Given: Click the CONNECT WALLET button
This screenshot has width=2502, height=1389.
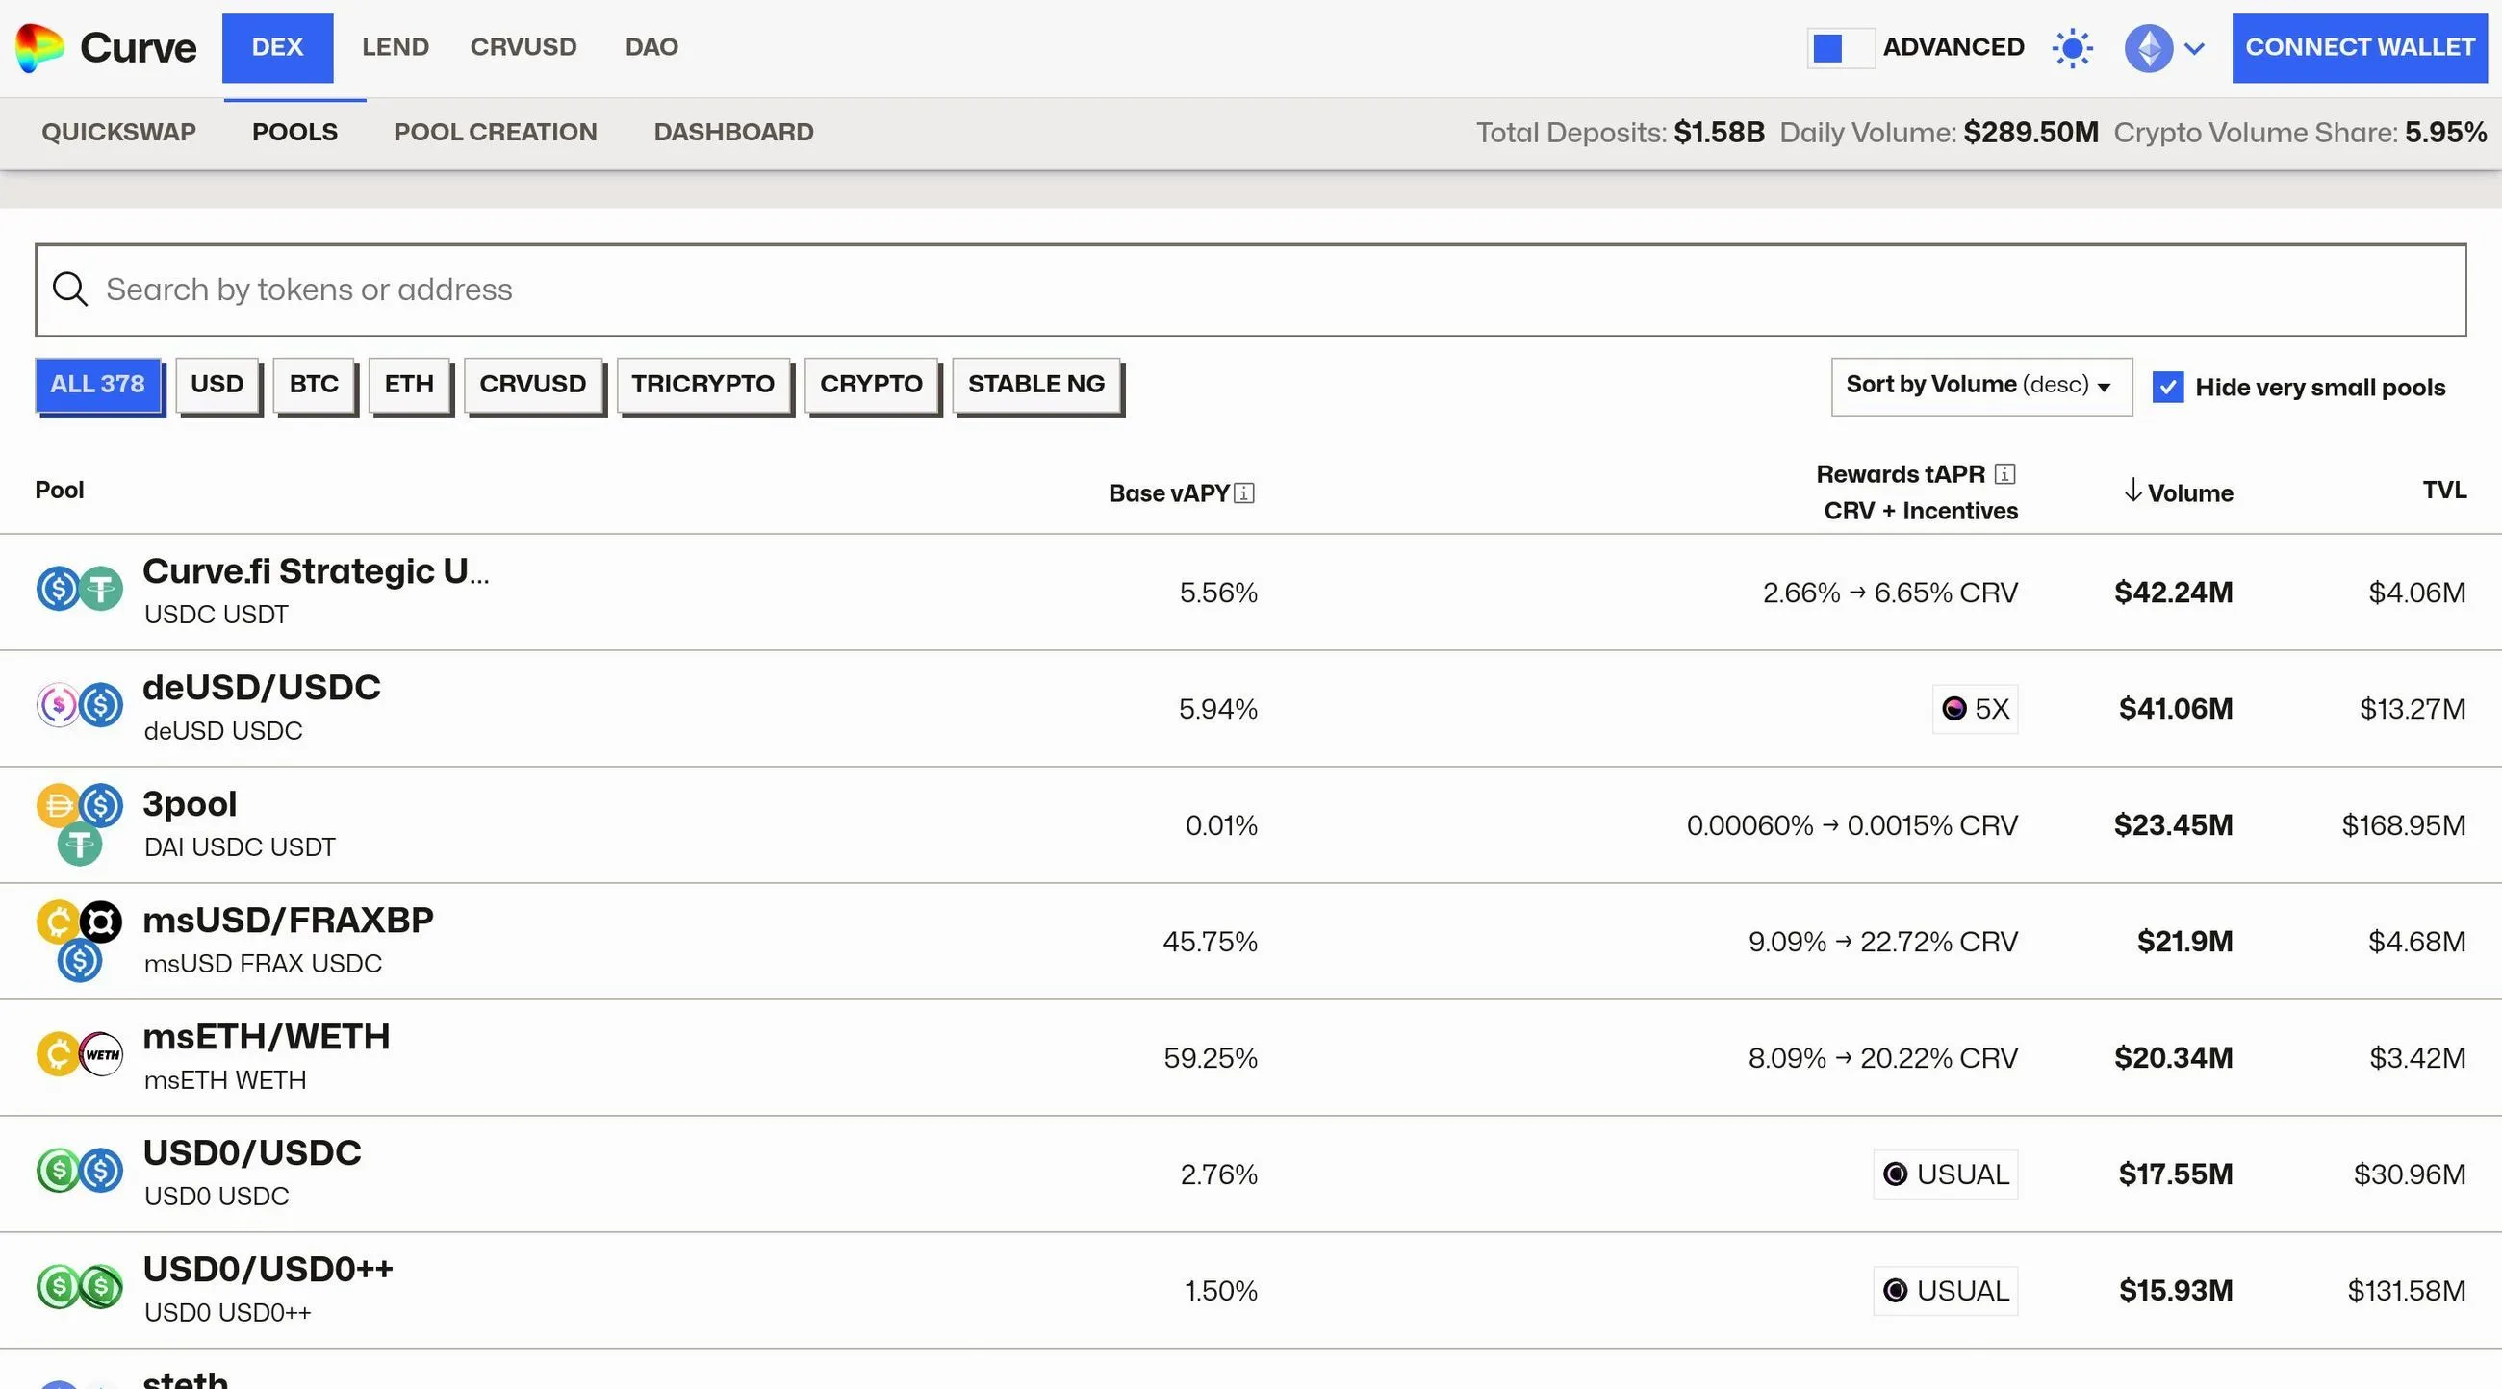Looking at the screenshot, I should click(x=2359, y=47).
